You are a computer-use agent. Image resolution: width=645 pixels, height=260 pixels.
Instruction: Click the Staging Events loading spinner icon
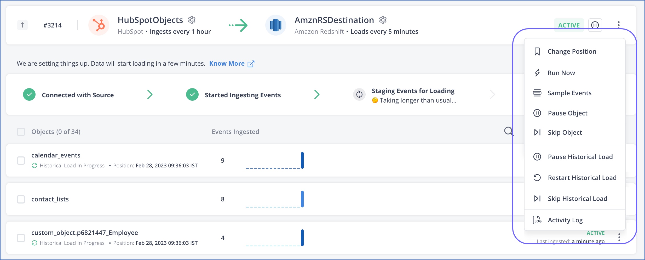click(x=359, y=94)
